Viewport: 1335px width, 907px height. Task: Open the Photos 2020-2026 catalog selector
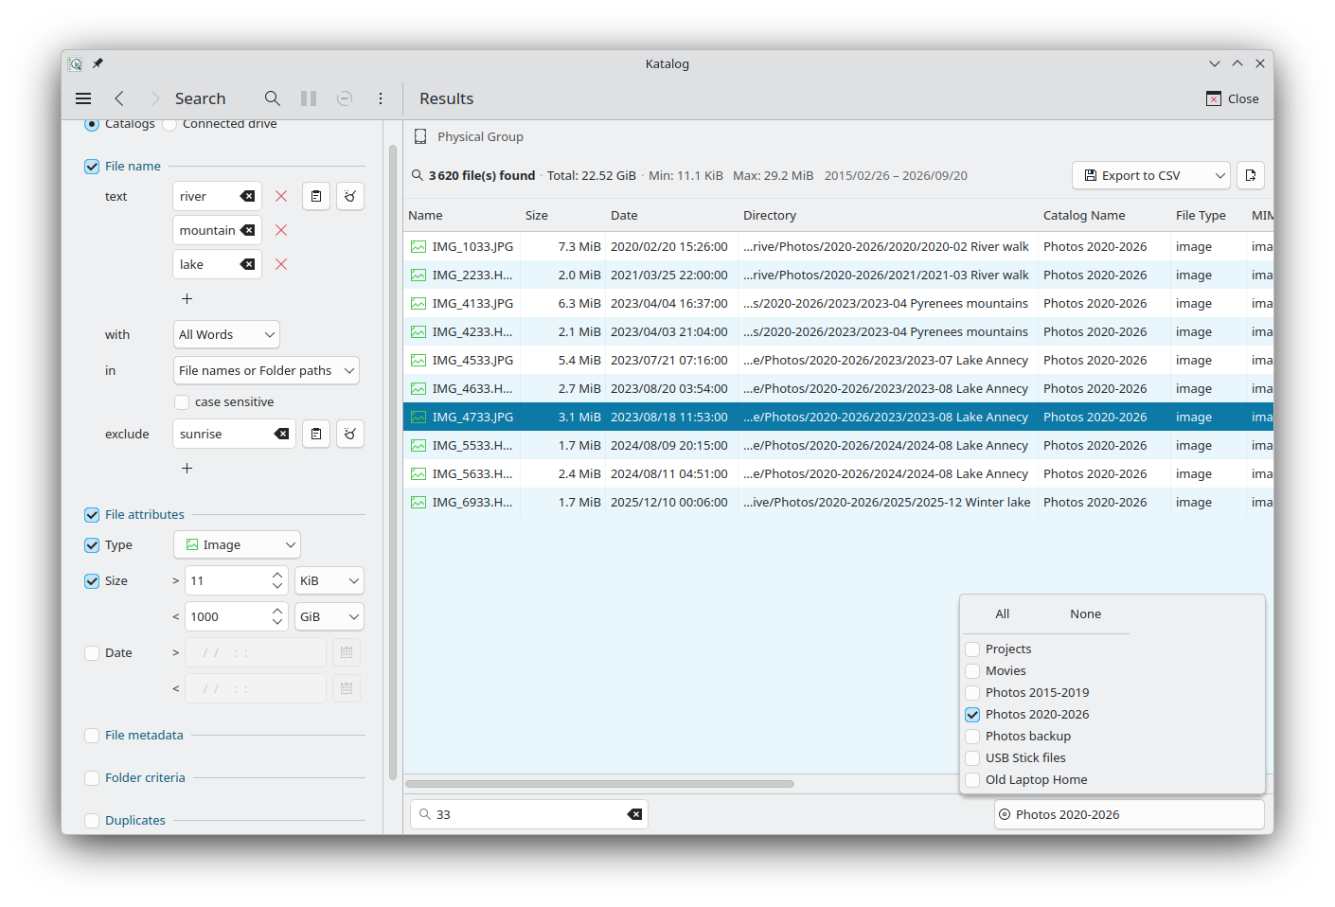(x=1129, y=814)
